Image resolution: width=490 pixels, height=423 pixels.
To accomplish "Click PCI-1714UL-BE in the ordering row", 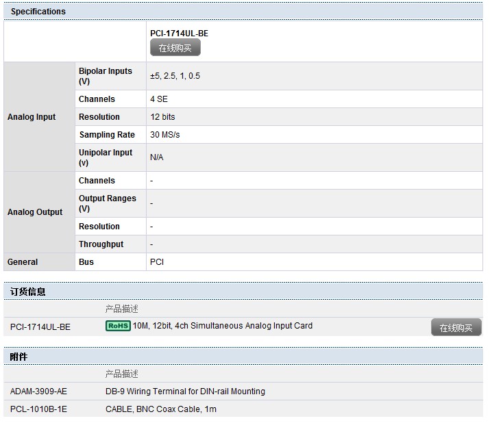I will click(x=40, y=327).
